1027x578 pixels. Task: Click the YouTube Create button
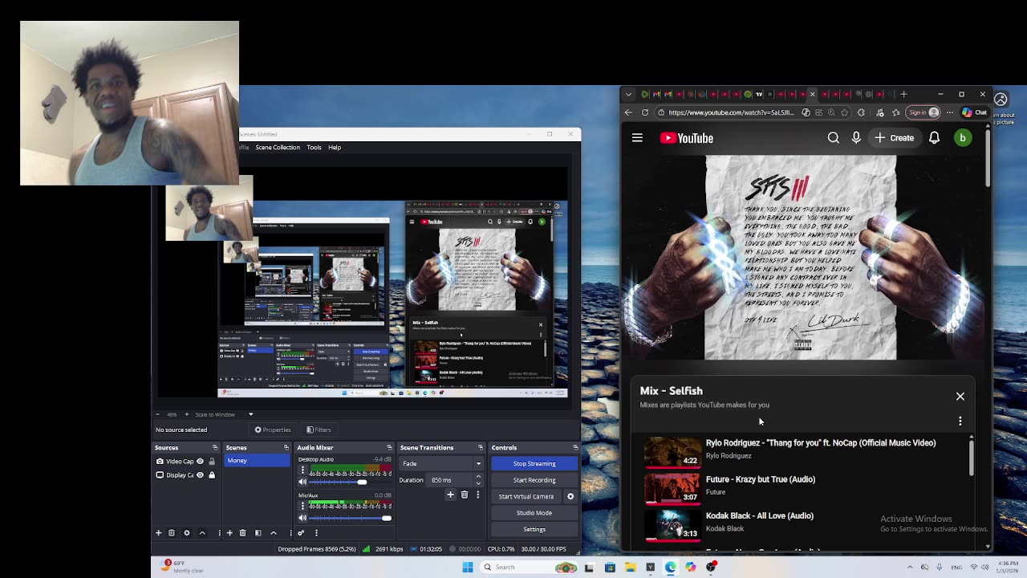click(895, 138)
